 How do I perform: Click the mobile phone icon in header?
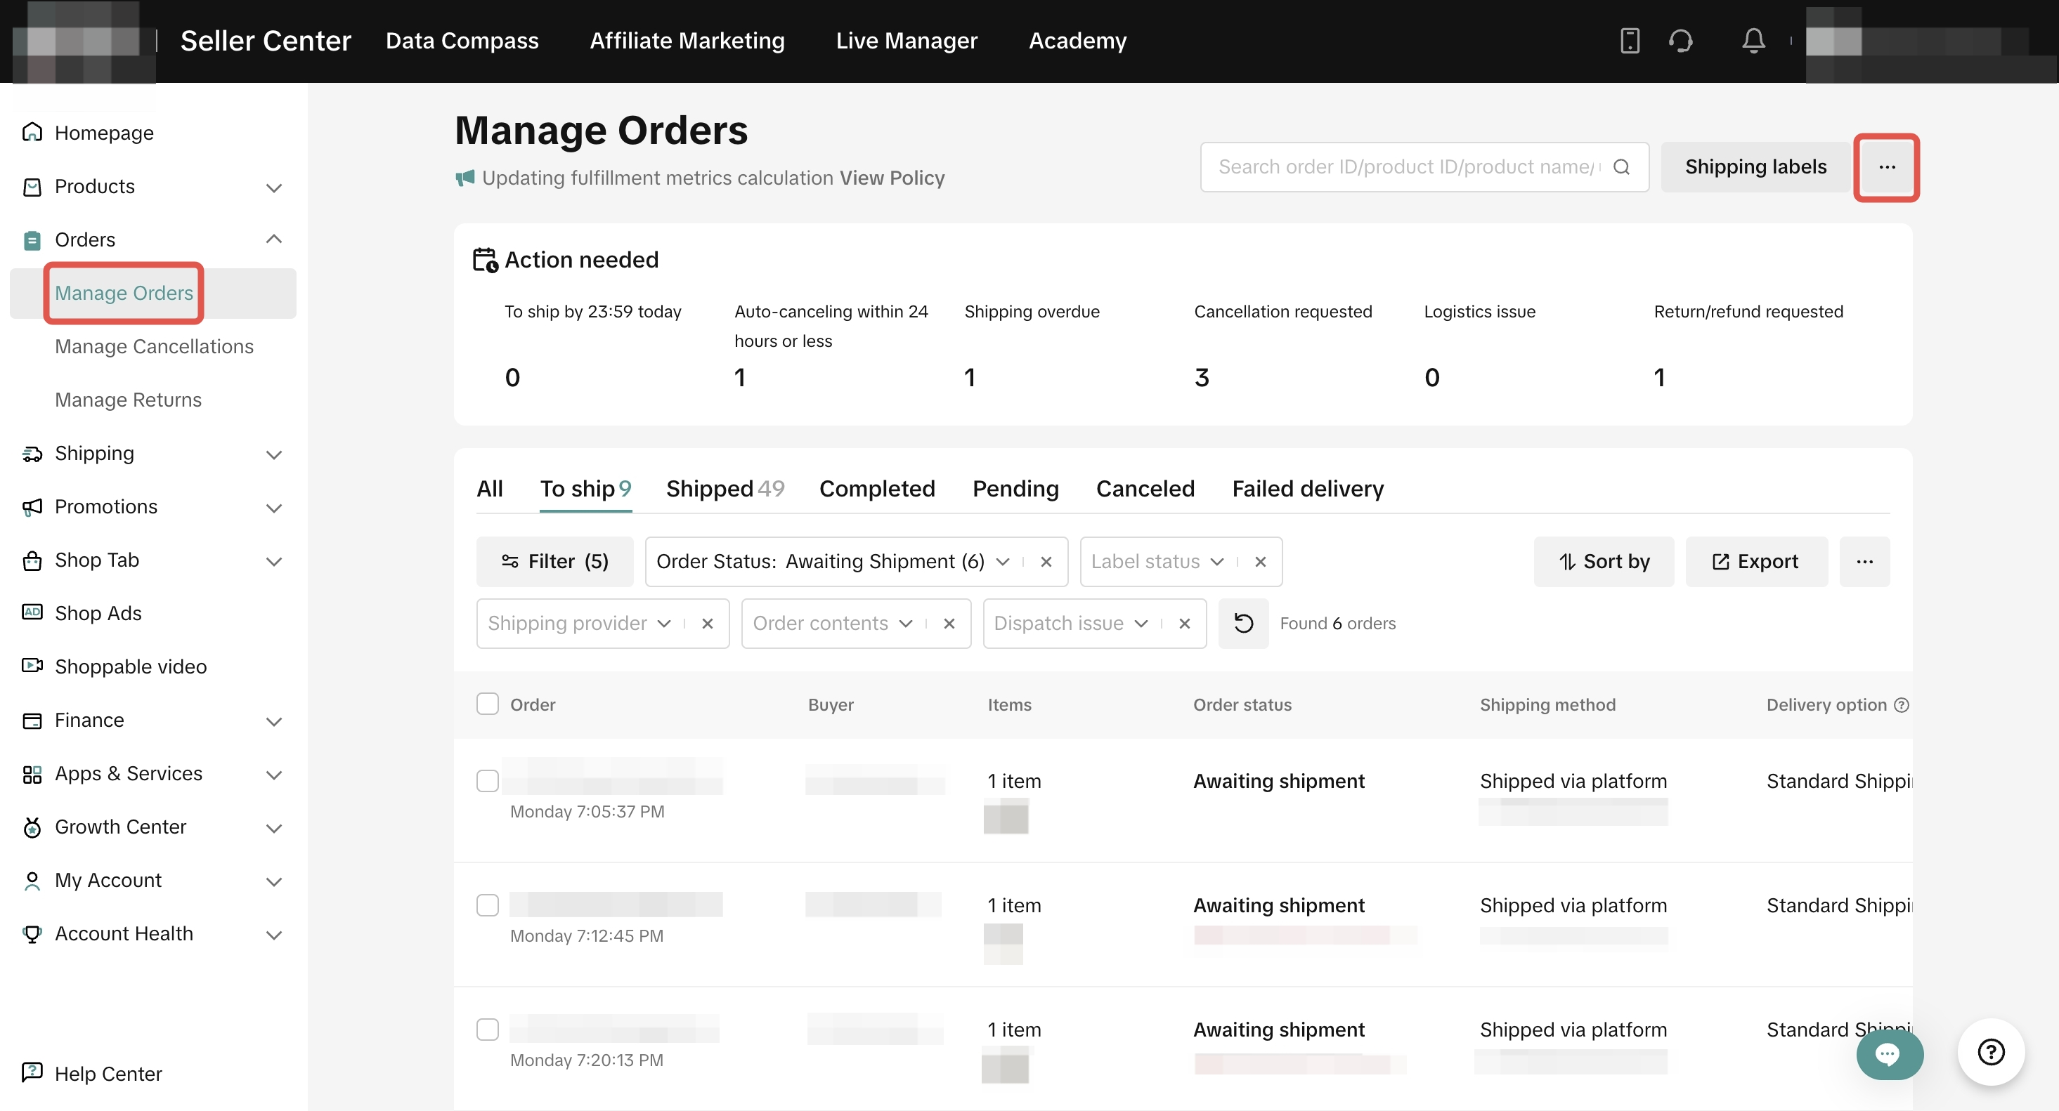(1629, 40)
